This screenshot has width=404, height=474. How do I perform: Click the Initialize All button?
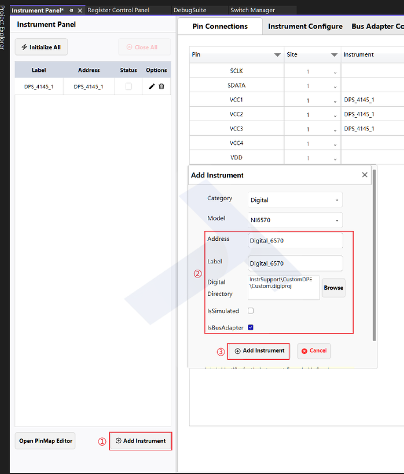point(41,47)
